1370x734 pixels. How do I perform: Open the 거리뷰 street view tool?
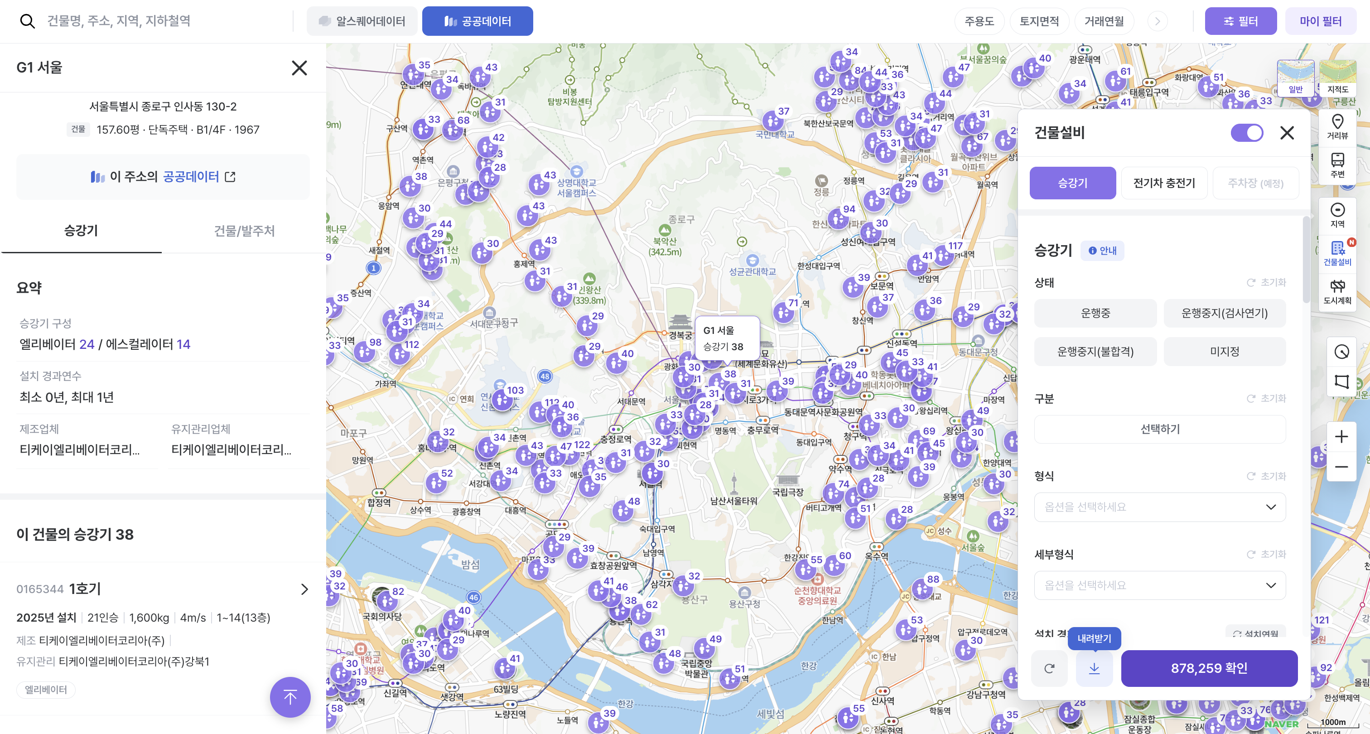[x=1337, y=126]
